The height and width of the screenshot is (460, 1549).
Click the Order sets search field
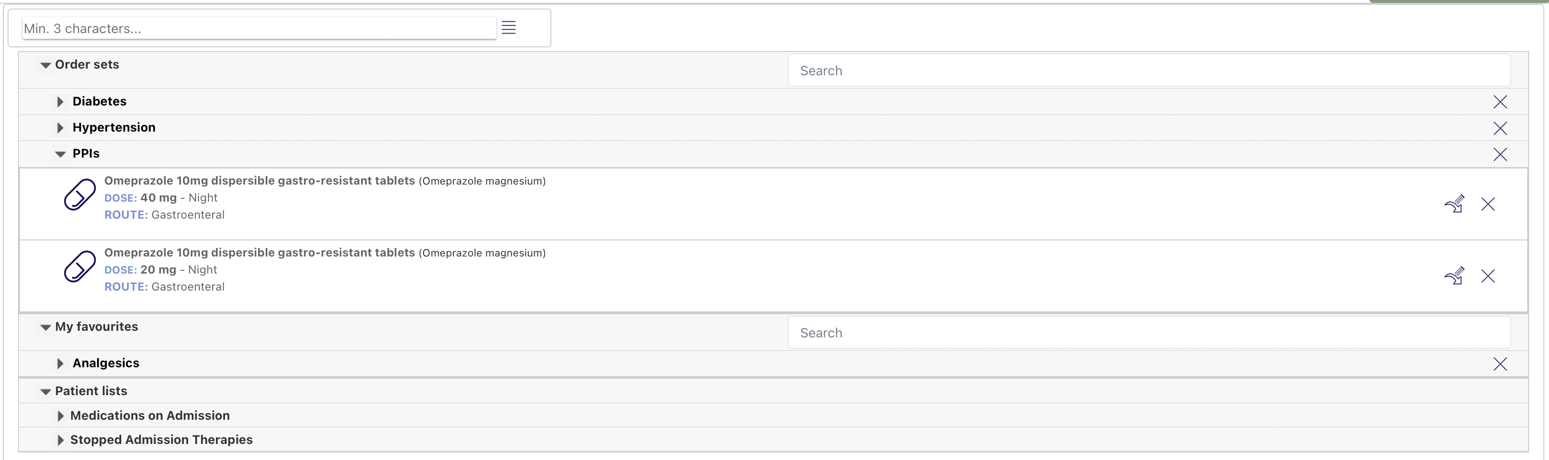[x=1149, y=71]
